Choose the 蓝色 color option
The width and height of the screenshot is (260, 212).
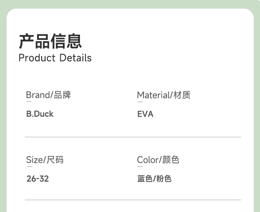(x=145, y=179)
